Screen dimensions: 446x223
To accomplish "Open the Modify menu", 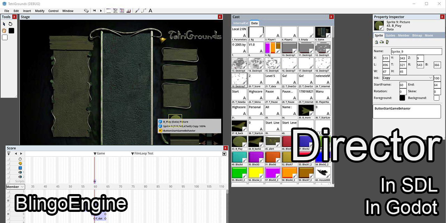I will (40, 11).
